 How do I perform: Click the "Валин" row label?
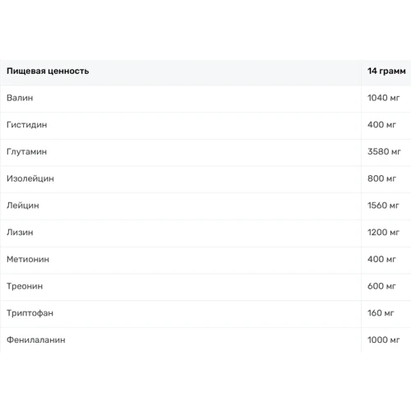(x=20, y=98)
